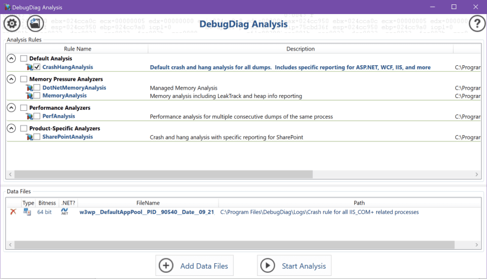Collapse the Default Analysis group
The image size is (487, 279).
(11, 58)
